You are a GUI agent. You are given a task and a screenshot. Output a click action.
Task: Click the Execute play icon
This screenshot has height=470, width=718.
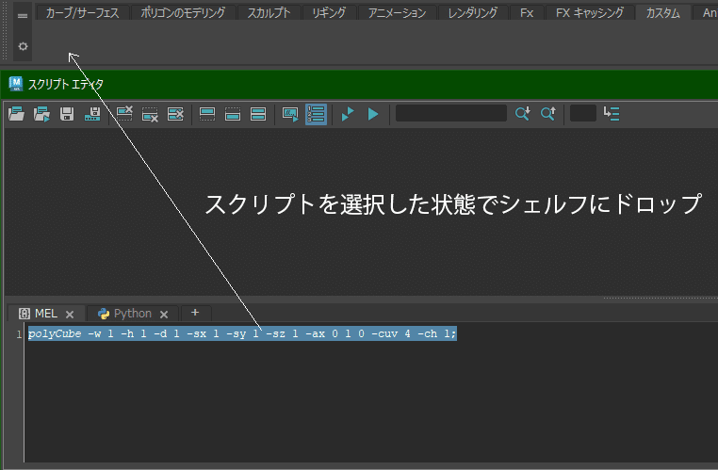click(x=373, y=114)
